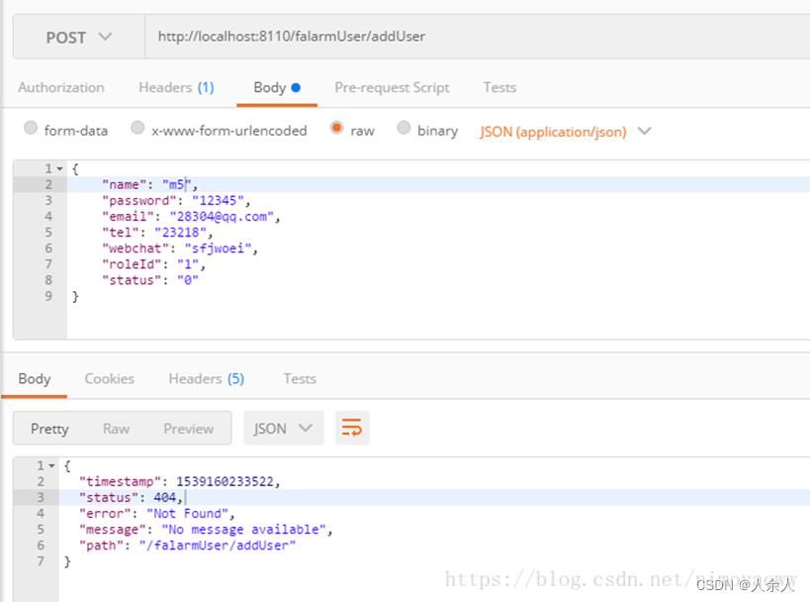
Task: Switch response view to Raw
Action: [117, 429]
